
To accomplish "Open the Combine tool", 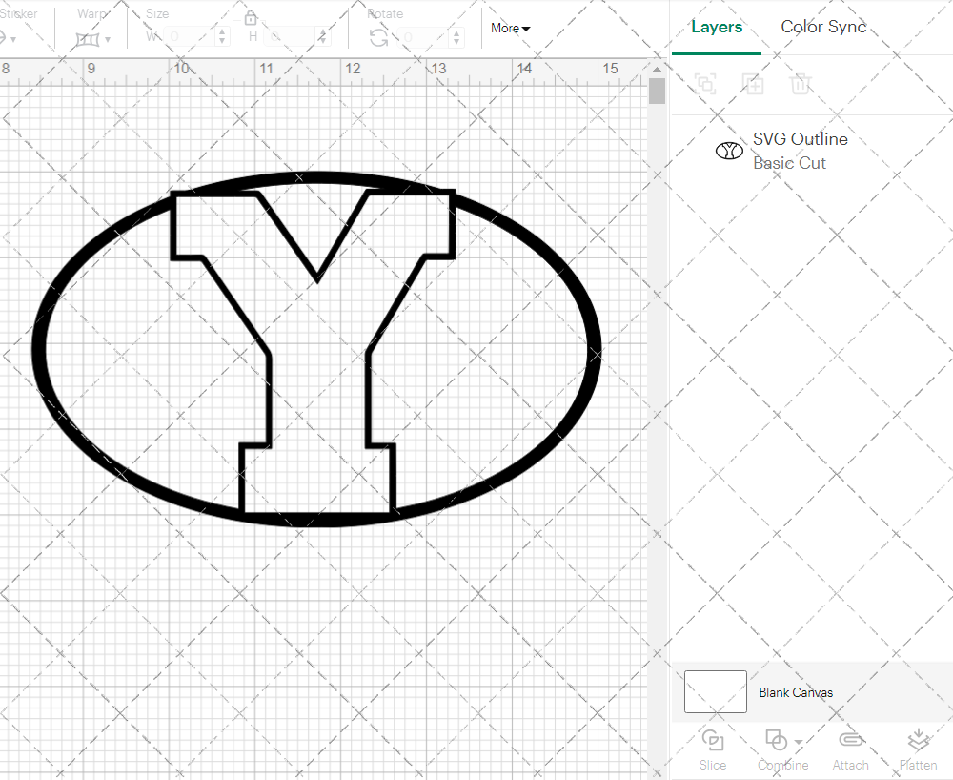I will click(776, 749).
